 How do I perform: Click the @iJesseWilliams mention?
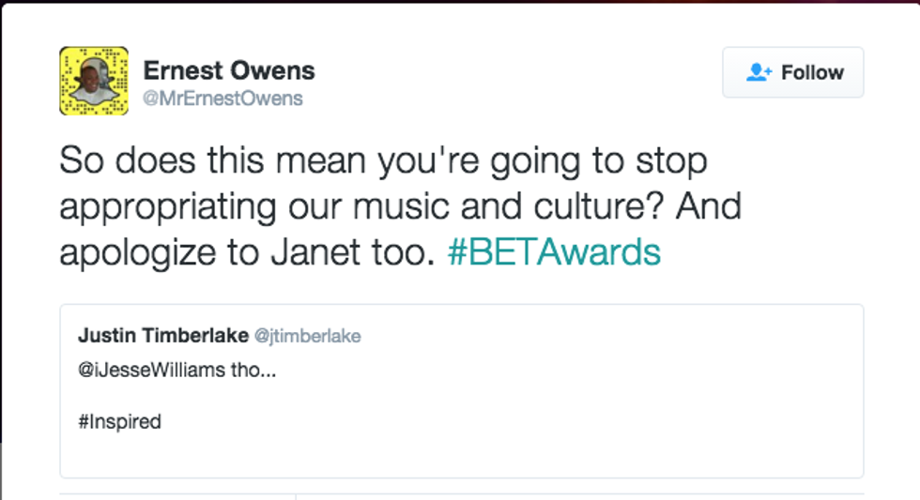point(153,370)
